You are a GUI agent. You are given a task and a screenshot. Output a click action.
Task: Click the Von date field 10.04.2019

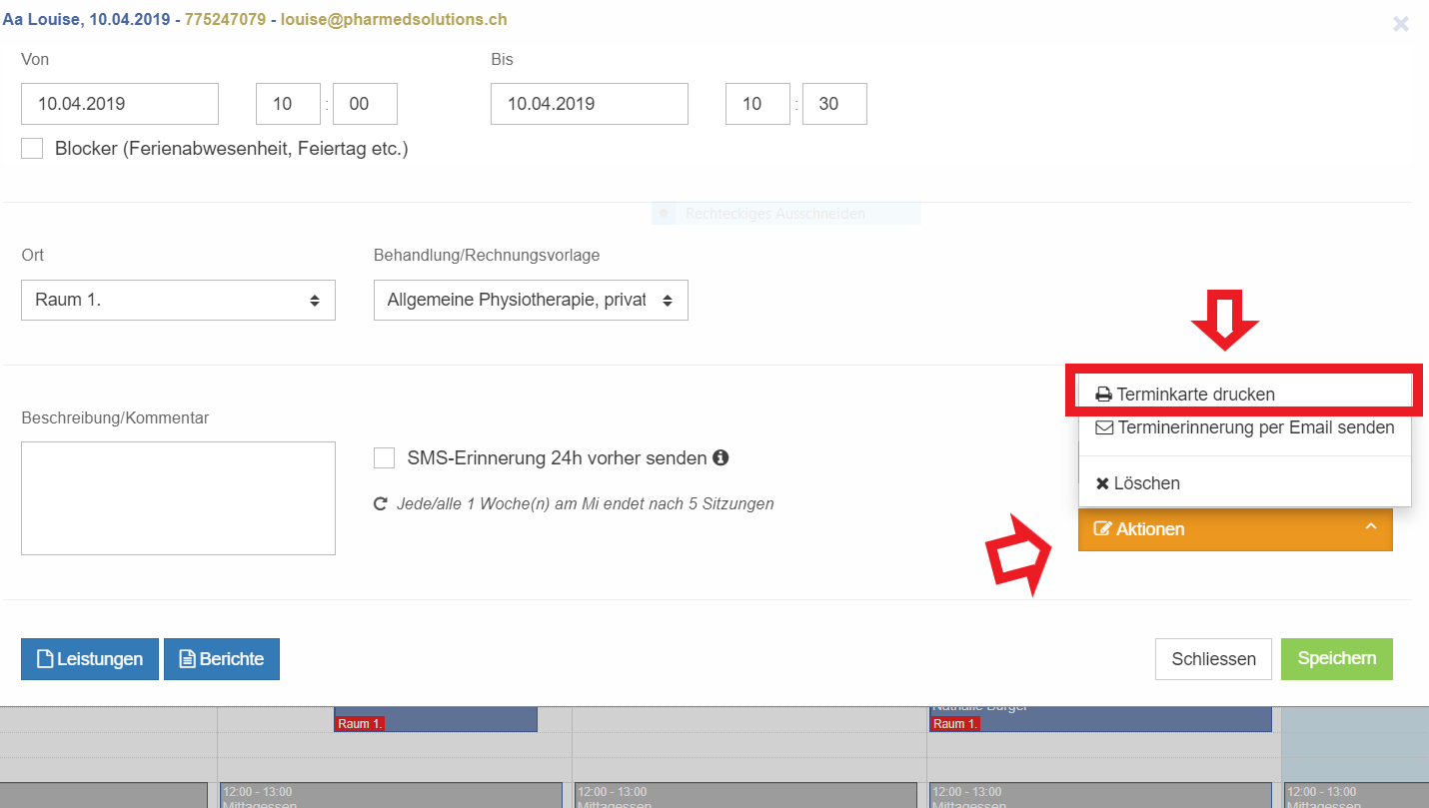(x=120, y=104)
